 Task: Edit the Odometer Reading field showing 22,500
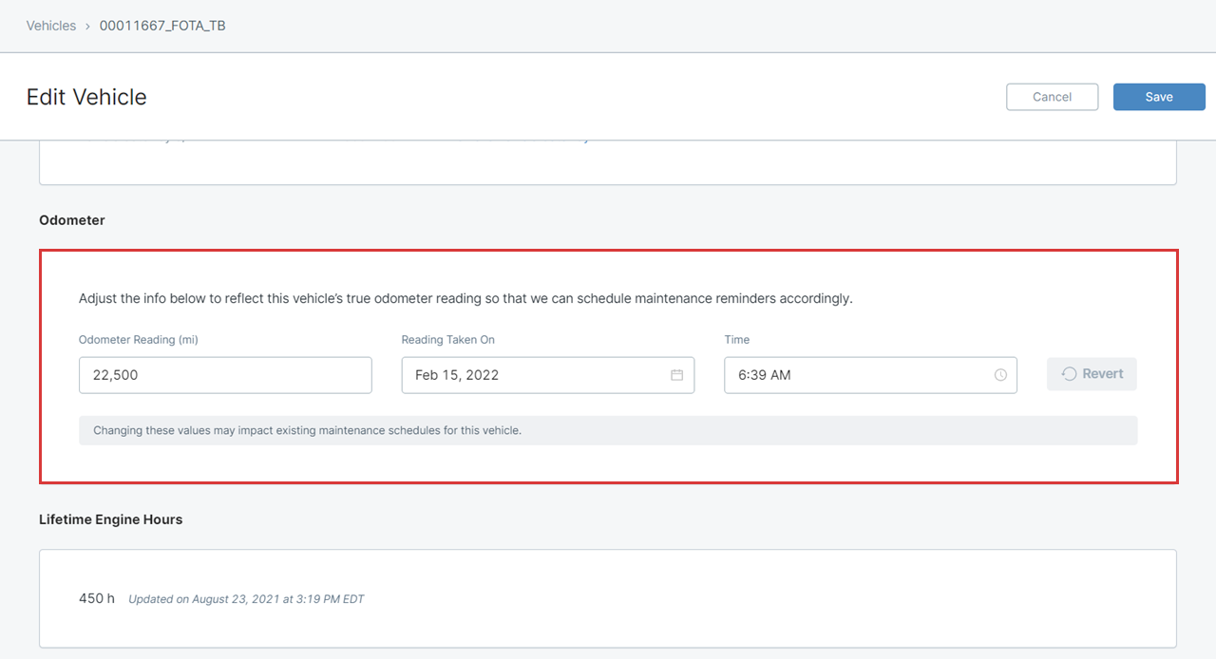click(225, 375)
